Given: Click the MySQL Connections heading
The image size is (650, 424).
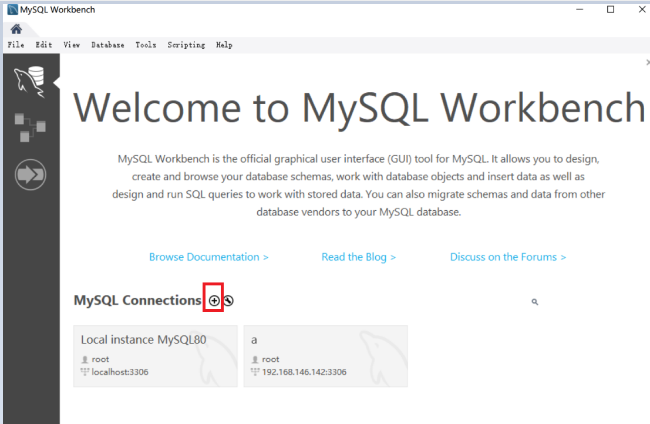Looking at the screenshot, I should [x=137, y=300].
